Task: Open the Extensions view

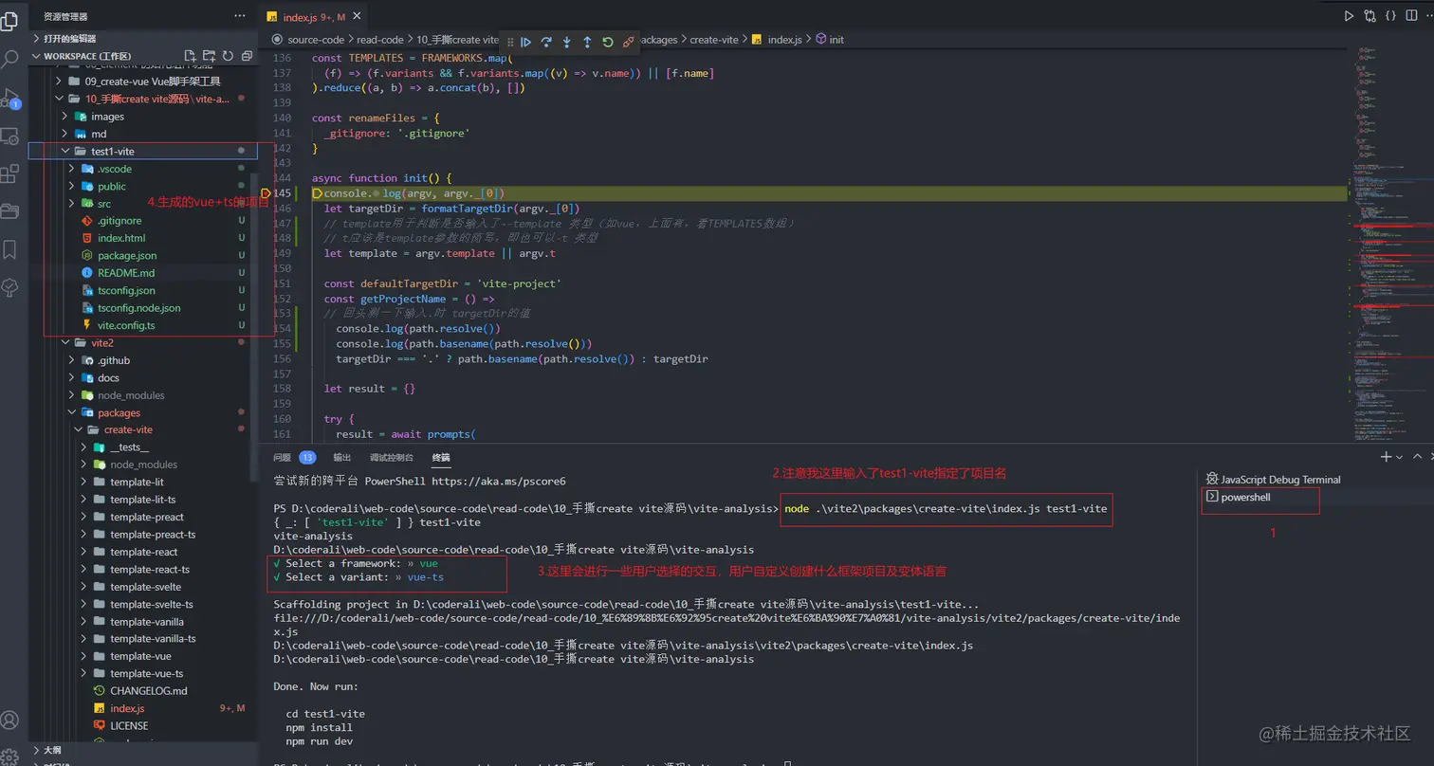Action: click(10, 174)
